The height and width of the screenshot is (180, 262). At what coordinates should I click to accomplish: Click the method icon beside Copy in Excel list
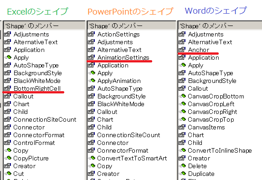[x=8, y=150]
